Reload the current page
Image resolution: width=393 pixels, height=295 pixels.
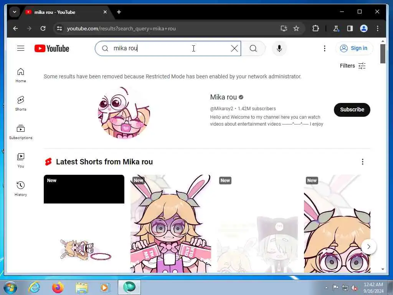pyautogui.click(x=43, y=28)
